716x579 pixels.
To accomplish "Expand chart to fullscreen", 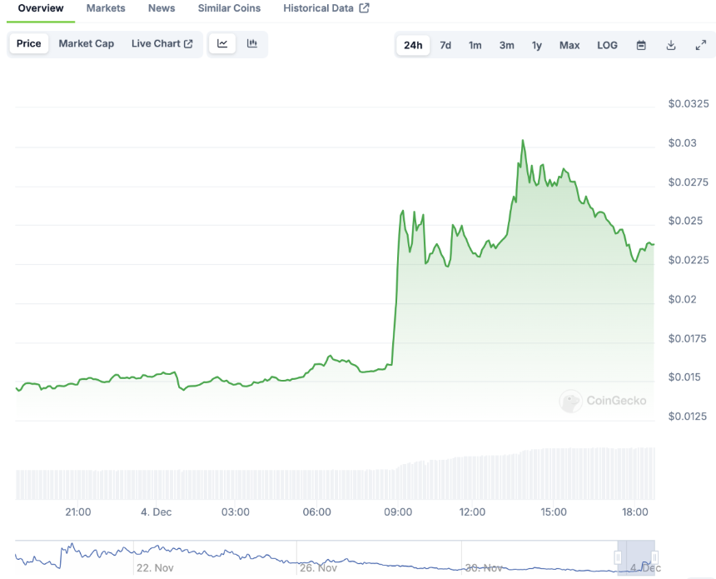I will 700,45.
